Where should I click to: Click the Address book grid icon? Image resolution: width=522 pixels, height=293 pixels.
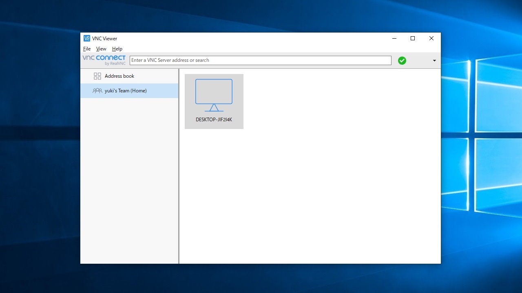click(x=97, y=76)
